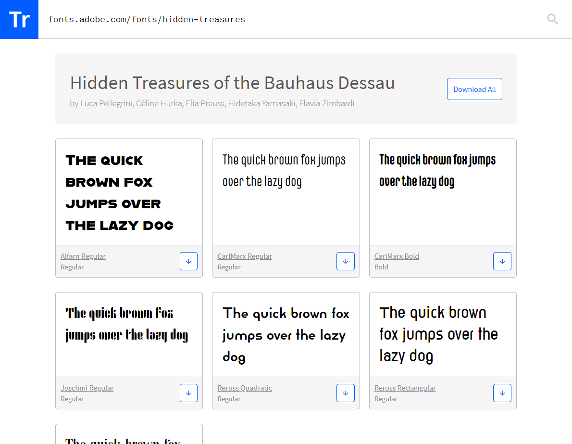
Task: Select the Reross Rectangular sample preview
Action: (x=438, y=334)
